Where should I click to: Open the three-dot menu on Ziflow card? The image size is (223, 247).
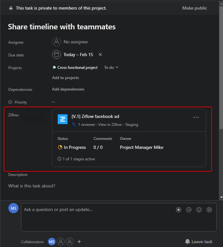pos(196,117)
